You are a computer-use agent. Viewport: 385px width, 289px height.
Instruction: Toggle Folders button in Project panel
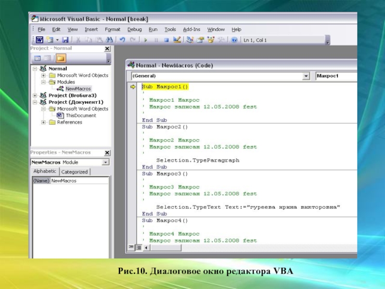(61, 58)
